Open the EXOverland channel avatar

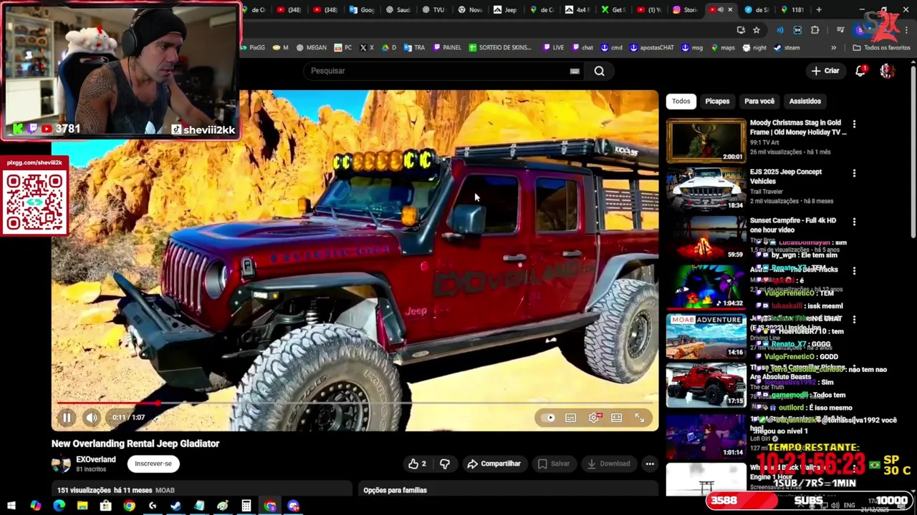[61, 463]
